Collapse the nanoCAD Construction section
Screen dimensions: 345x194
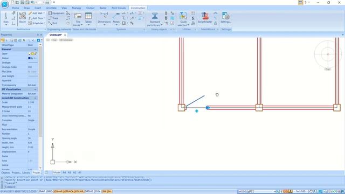click(35, 98)
